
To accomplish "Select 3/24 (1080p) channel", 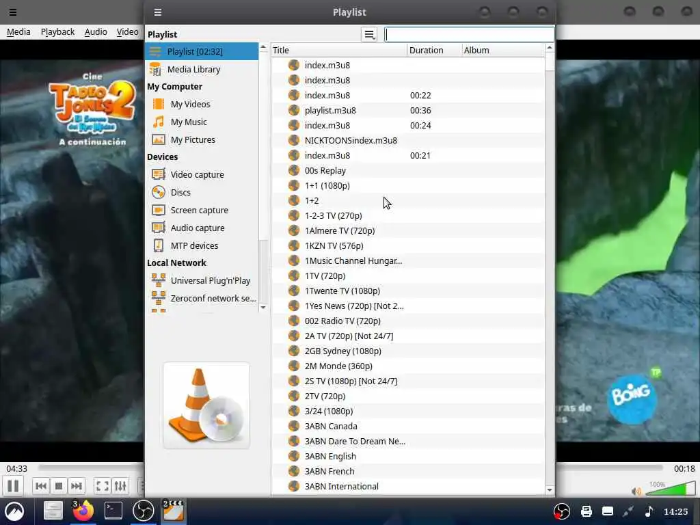I will 407,411.
